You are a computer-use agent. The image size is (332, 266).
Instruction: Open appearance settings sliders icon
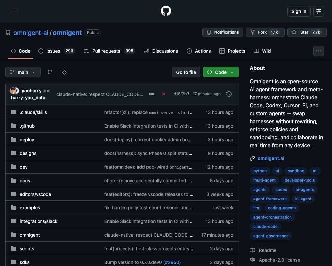[x=318, y=11]
